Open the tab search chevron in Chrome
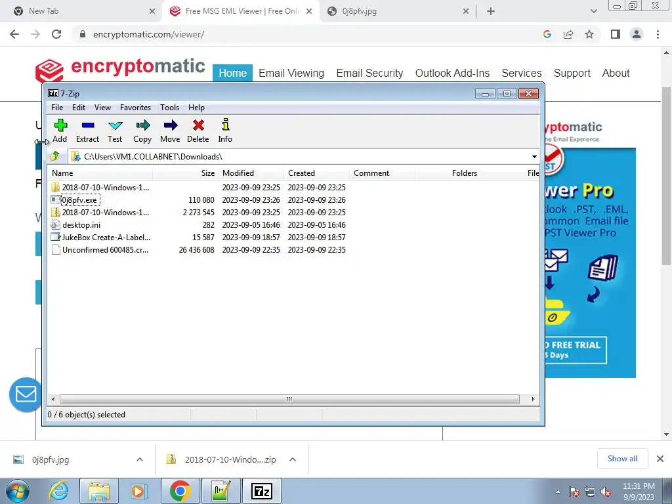Viewport: 672px width, 504px height. point(593,11)
